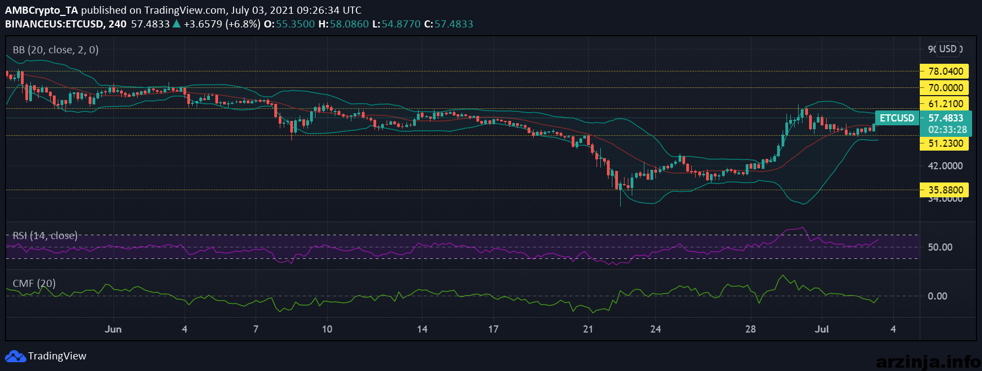Click the 42.0000 price axis value
982x371 pixels.
coord(945,165)
